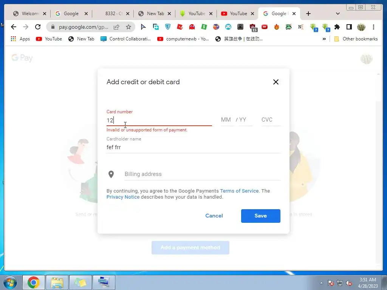
Task: Toggle the browser side panel
Action: tap(349, 27)
